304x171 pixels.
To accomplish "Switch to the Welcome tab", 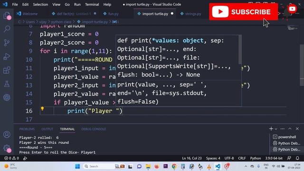I will pos(27,14).
